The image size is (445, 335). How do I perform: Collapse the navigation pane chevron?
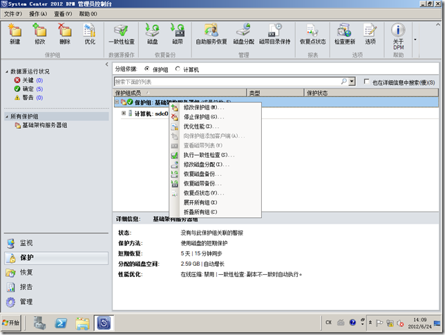coord(106,64)
